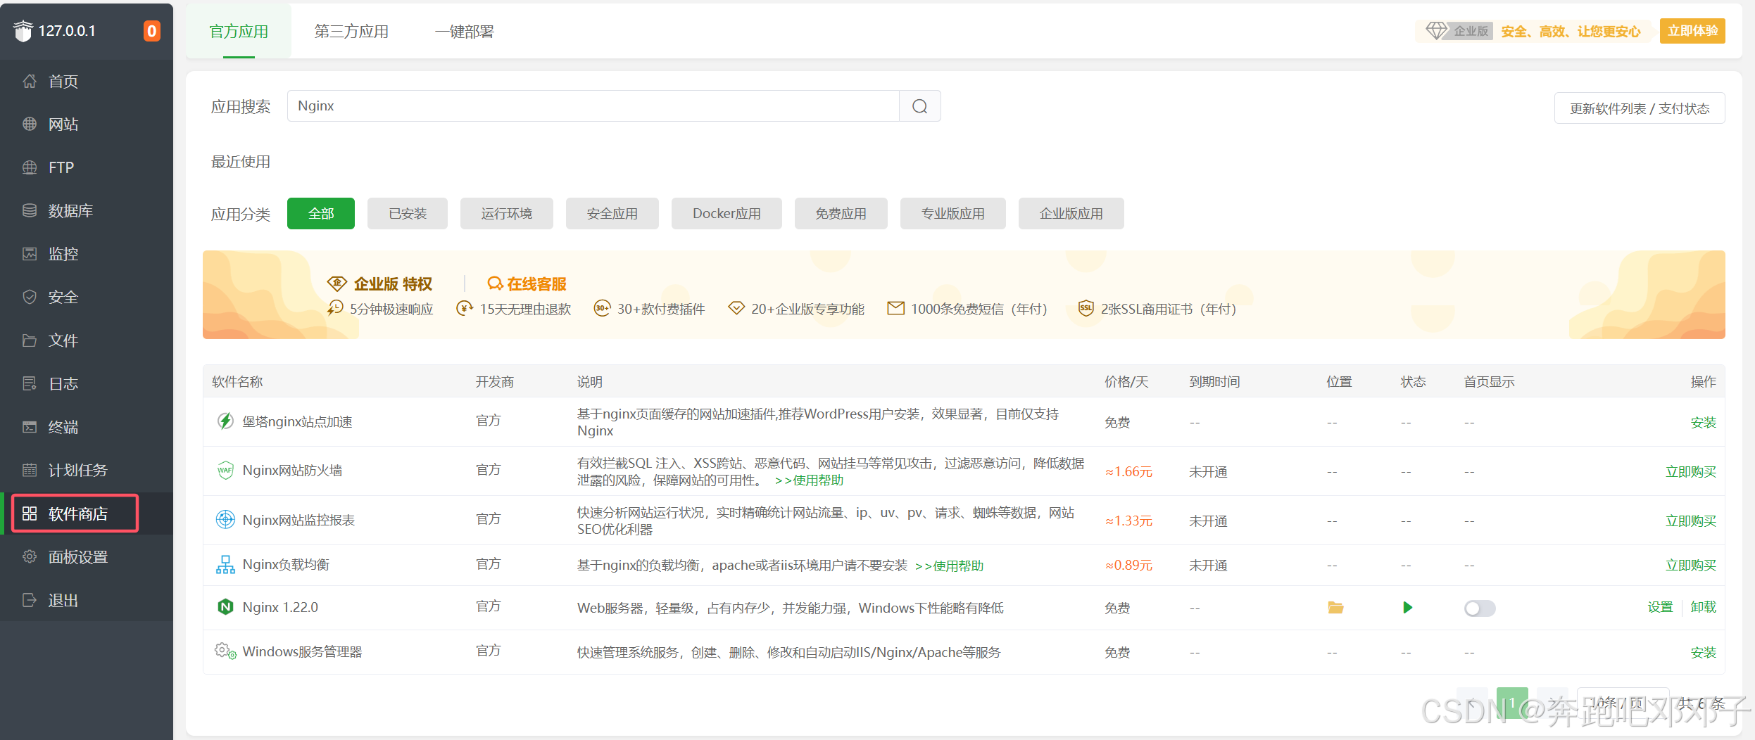Open Nginx install folder location icon
The image size is (1755, 740).
[x=1335, y=608]
